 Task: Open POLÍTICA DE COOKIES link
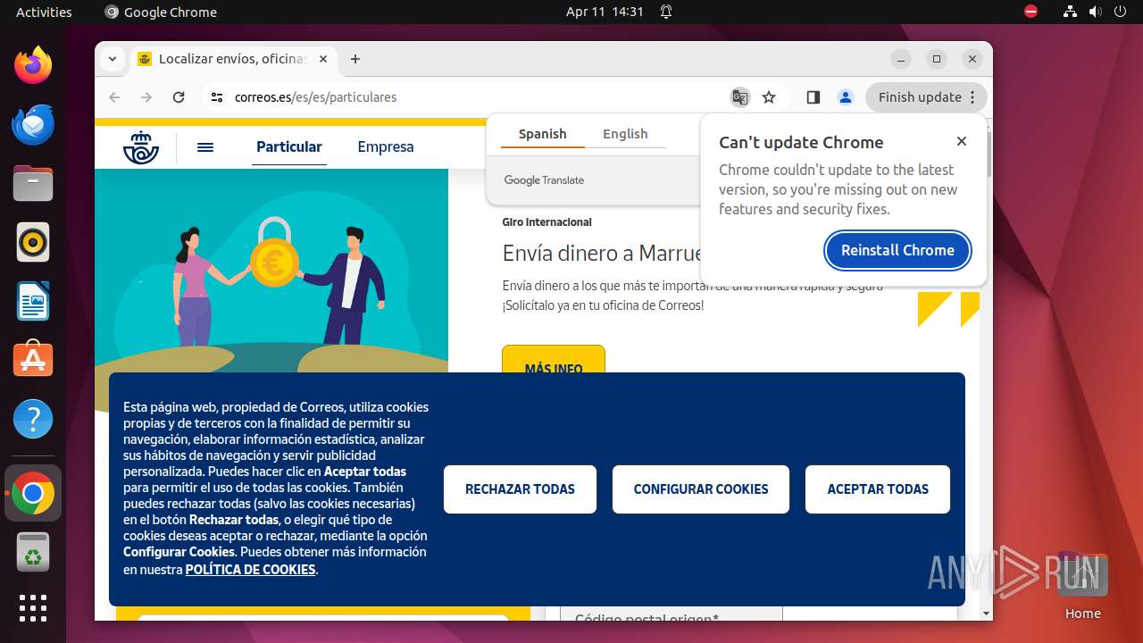(250, 570)
